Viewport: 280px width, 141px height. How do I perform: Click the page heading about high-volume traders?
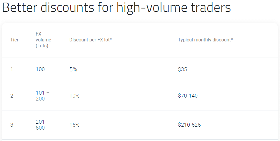click(116, 7)
